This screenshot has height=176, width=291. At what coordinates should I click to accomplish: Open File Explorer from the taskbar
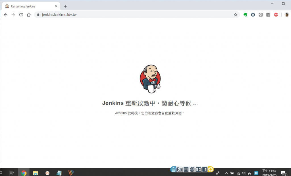click(36, 173)
